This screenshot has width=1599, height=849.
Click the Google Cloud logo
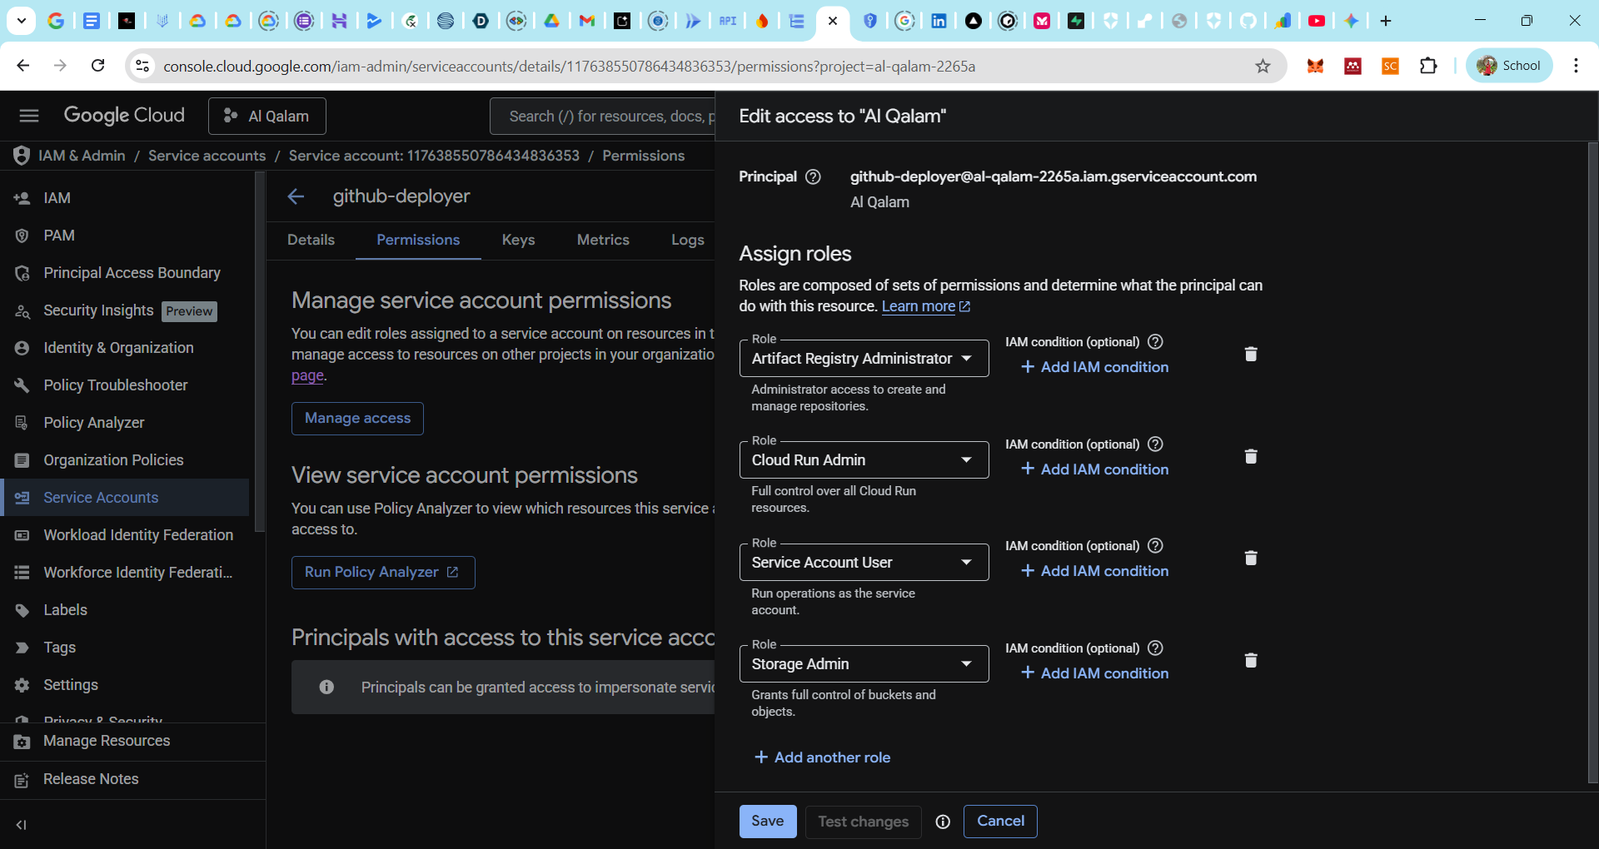(124, 115)
